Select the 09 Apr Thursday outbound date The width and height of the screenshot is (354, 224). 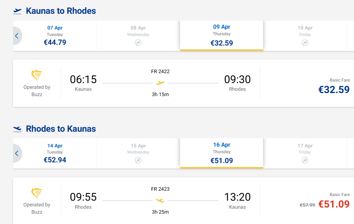[x=221, y=35]
